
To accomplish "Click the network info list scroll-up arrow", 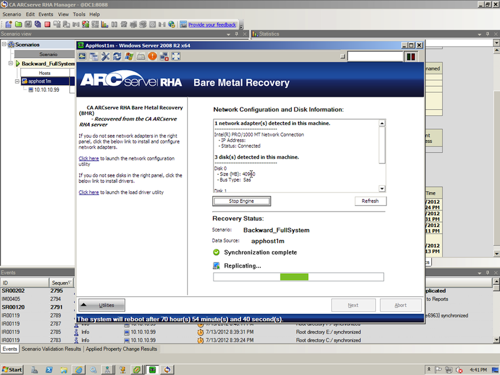I will pos(382,123).
